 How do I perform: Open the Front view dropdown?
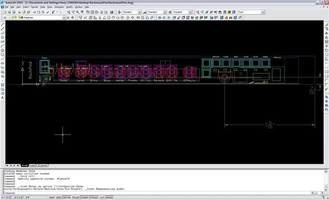pos(263,12)
